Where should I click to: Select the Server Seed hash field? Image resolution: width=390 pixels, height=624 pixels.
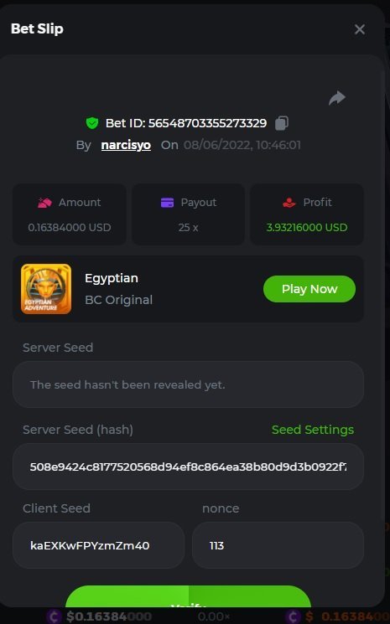[x=188, y=467]
